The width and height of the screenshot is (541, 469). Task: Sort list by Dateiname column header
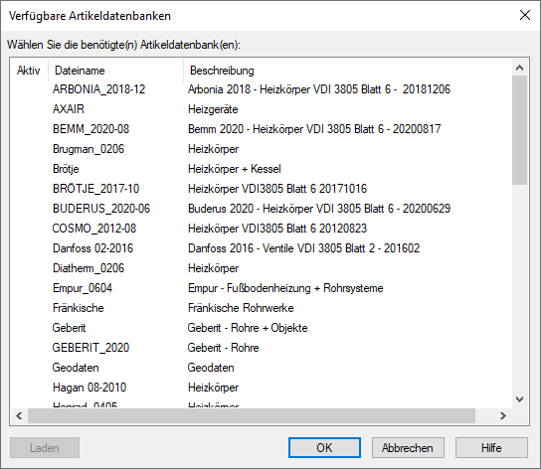click(115, 71)
